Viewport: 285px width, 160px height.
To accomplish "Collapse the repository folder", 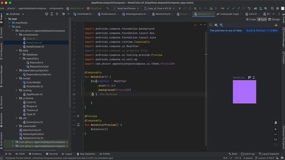I will click(20, 58).
